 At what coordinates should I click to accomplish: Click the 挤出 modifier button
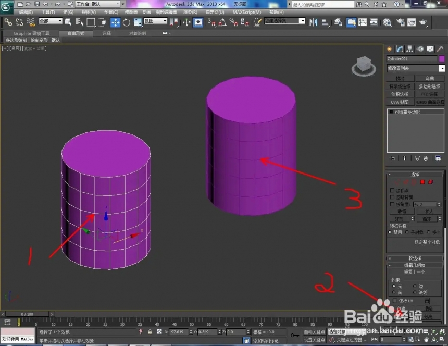click(400, 78)
